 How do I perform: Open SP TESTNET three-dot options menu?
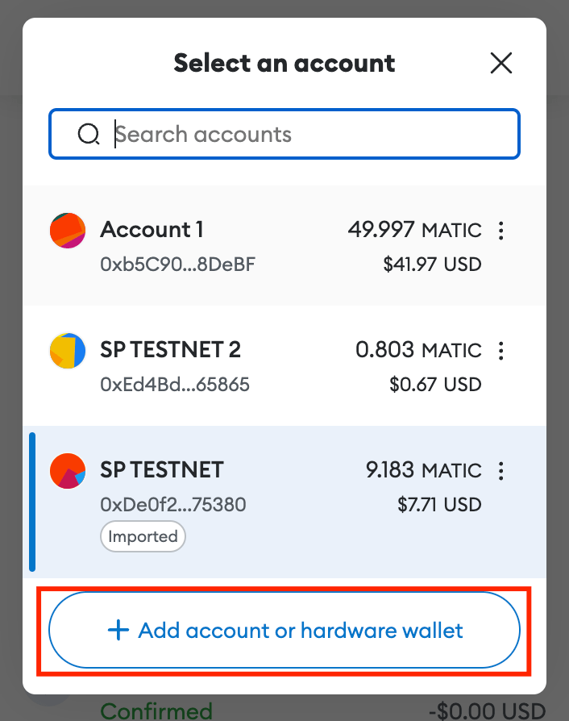click(x=501, y=470)
